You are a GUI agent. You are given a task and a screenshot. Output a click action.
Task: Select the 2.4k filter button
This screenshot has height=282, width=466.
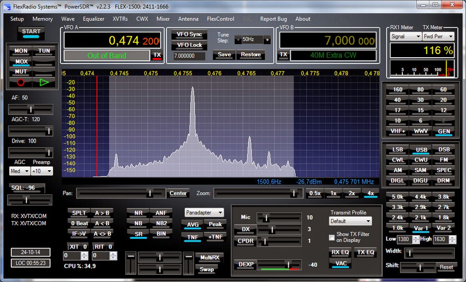[397, 218]
